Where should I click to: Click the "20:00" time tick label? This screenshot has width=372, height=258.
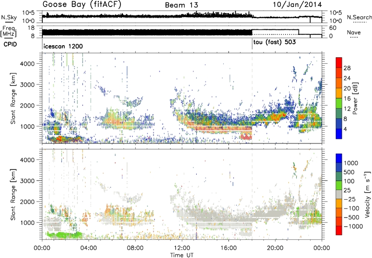(275, 248)
